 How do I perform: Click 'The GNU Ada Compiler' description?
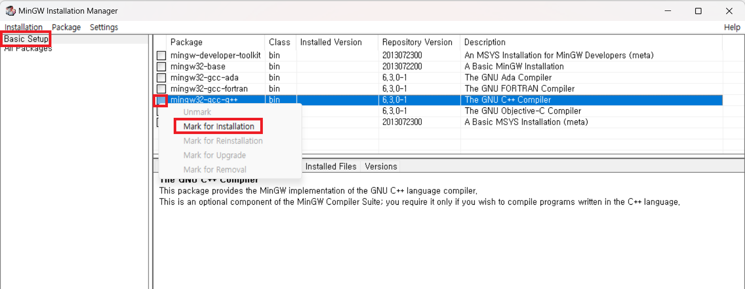coord(508,77)
